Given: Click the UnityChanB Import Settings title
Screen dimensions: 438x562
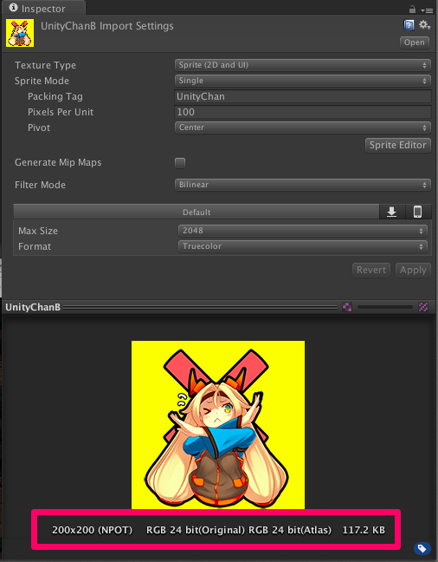Looking at the screenshot, I should (107, 26).
